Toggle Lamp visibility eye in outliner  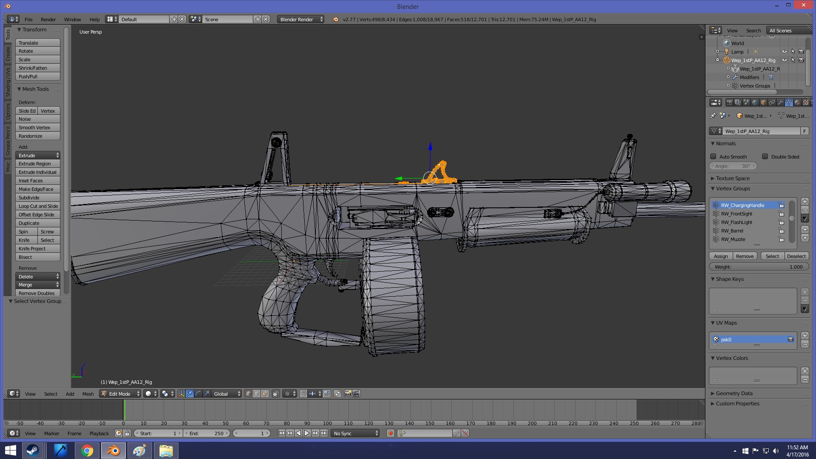tap(785, 52)
